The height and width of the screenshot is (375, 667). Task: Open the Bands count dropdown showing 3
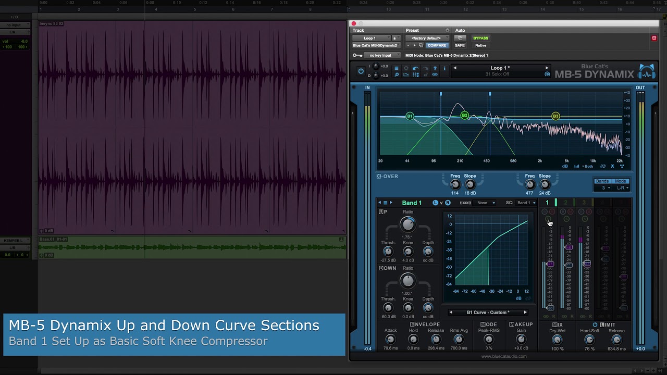pos(603,188)
